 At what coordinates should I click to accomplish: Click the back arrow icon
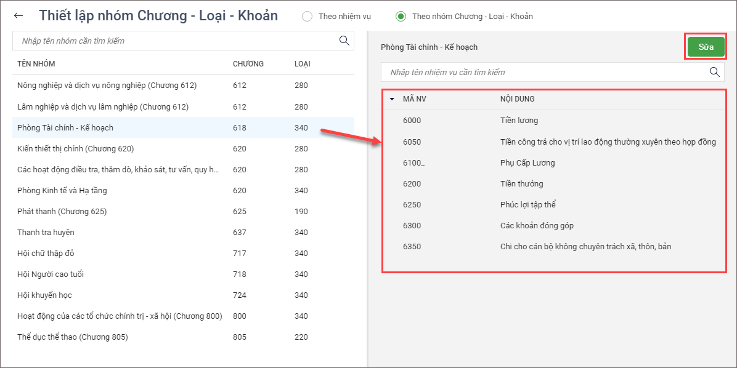point(18,16)
